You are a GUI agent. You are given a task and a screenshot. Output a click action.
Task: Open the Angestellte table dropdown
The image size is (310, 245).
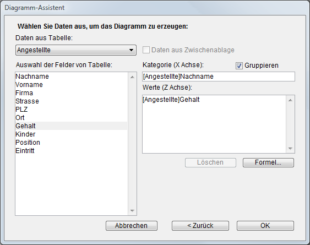tap(76, 50)
